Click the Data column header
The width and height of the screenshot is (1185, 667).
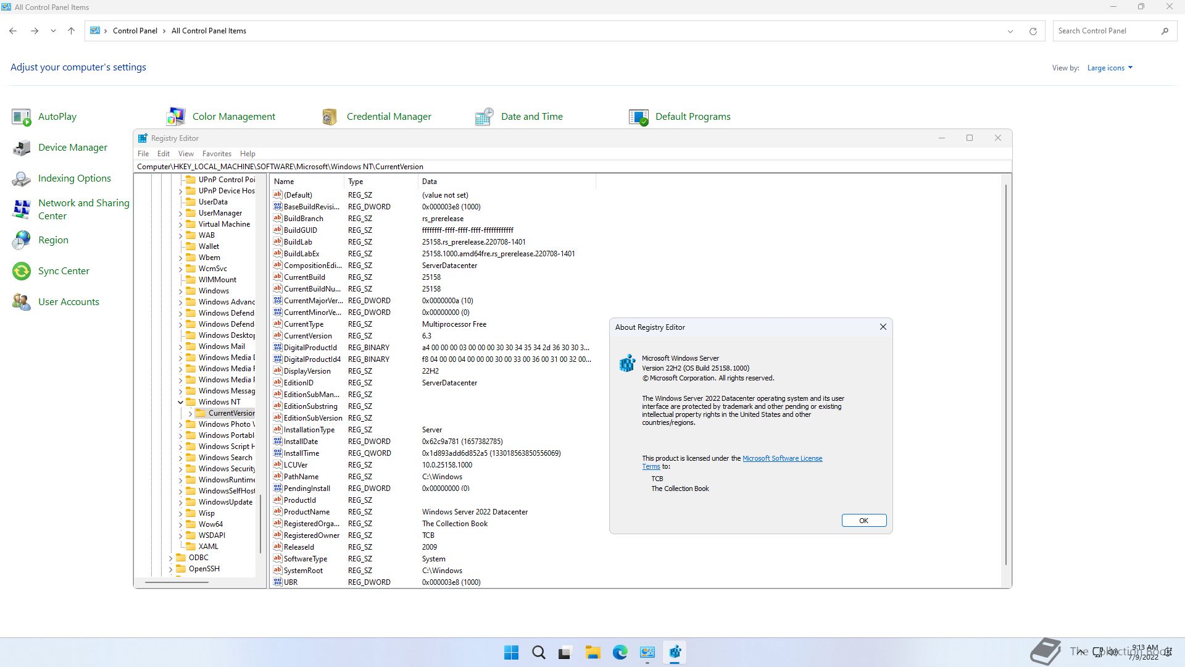pyautogui.click(x=507, y=182)
